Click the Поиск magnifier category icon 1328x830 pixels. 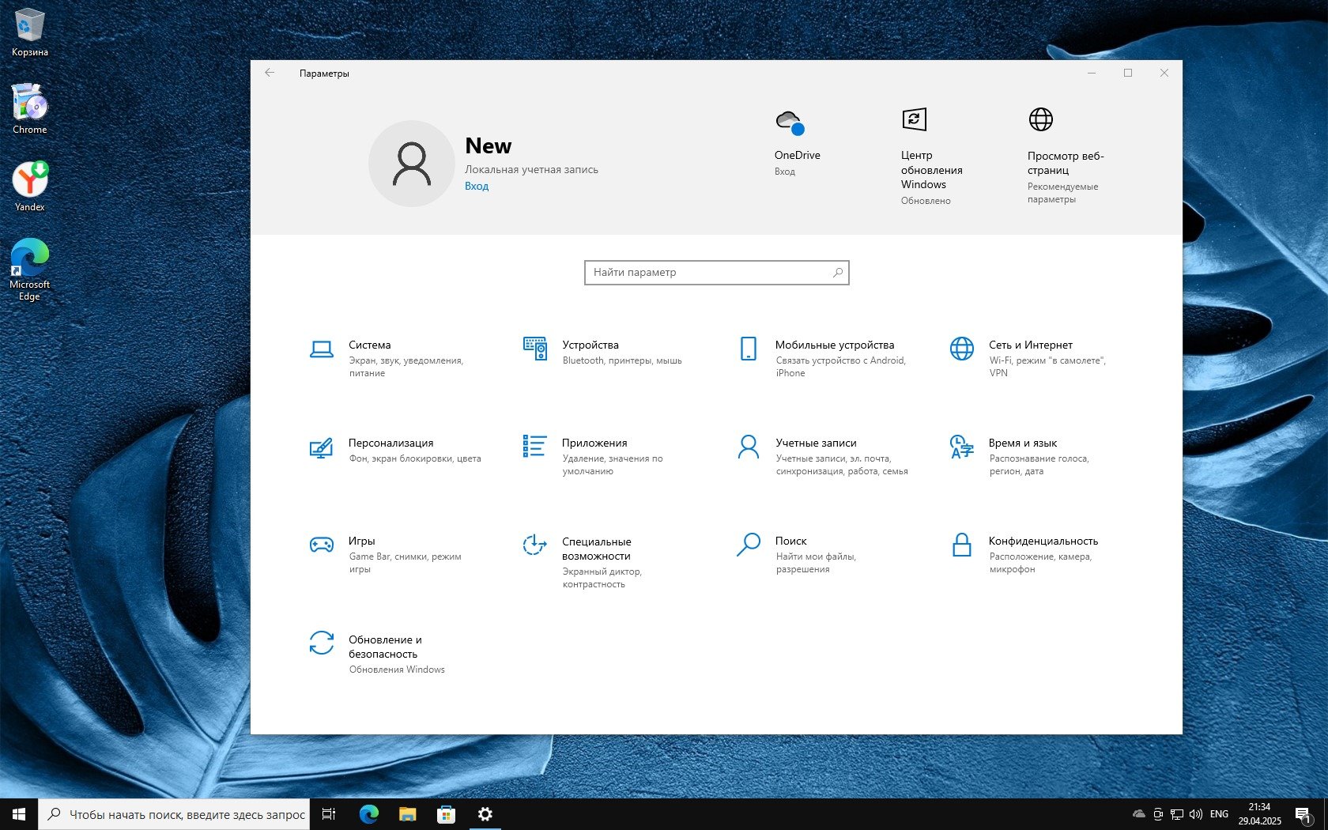tap(748, 545)
